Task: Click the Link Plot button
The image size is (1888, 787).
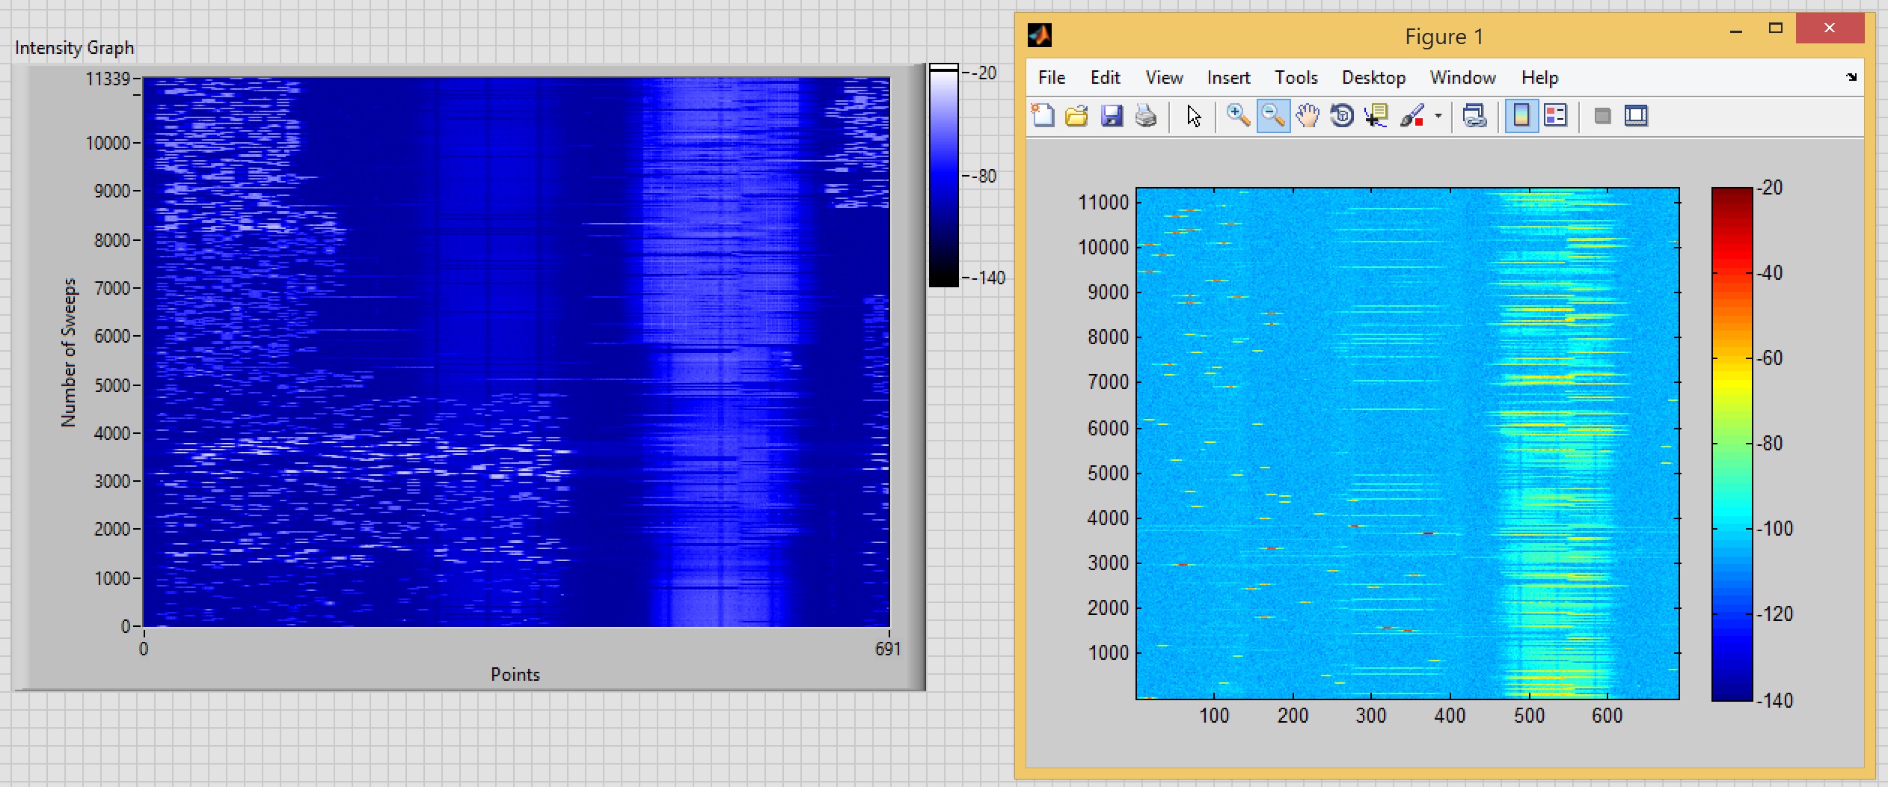Action: (1474, 116)
